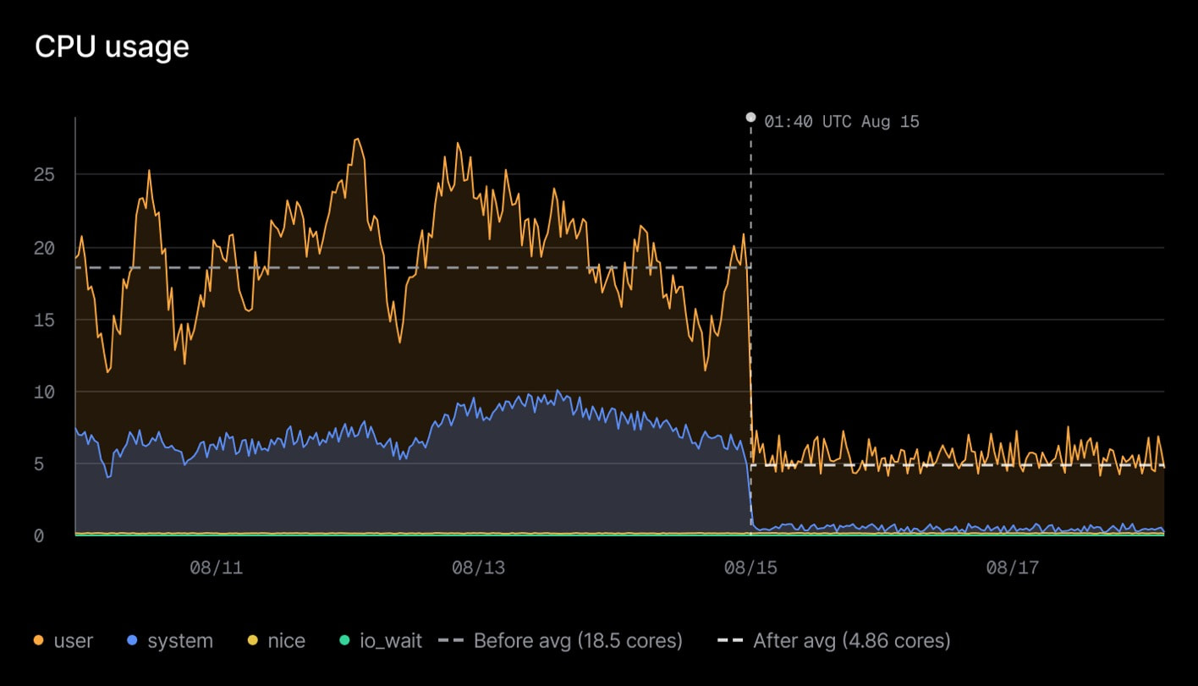Toggle After avg (4.86 cores) legend entry
Viewport: 1198px width, 686px height.
(x=834, y=640)
